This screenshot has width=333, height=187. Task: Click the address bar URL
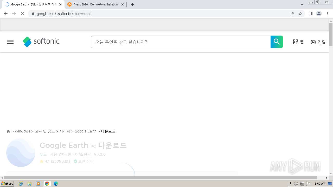coord(64,14)
